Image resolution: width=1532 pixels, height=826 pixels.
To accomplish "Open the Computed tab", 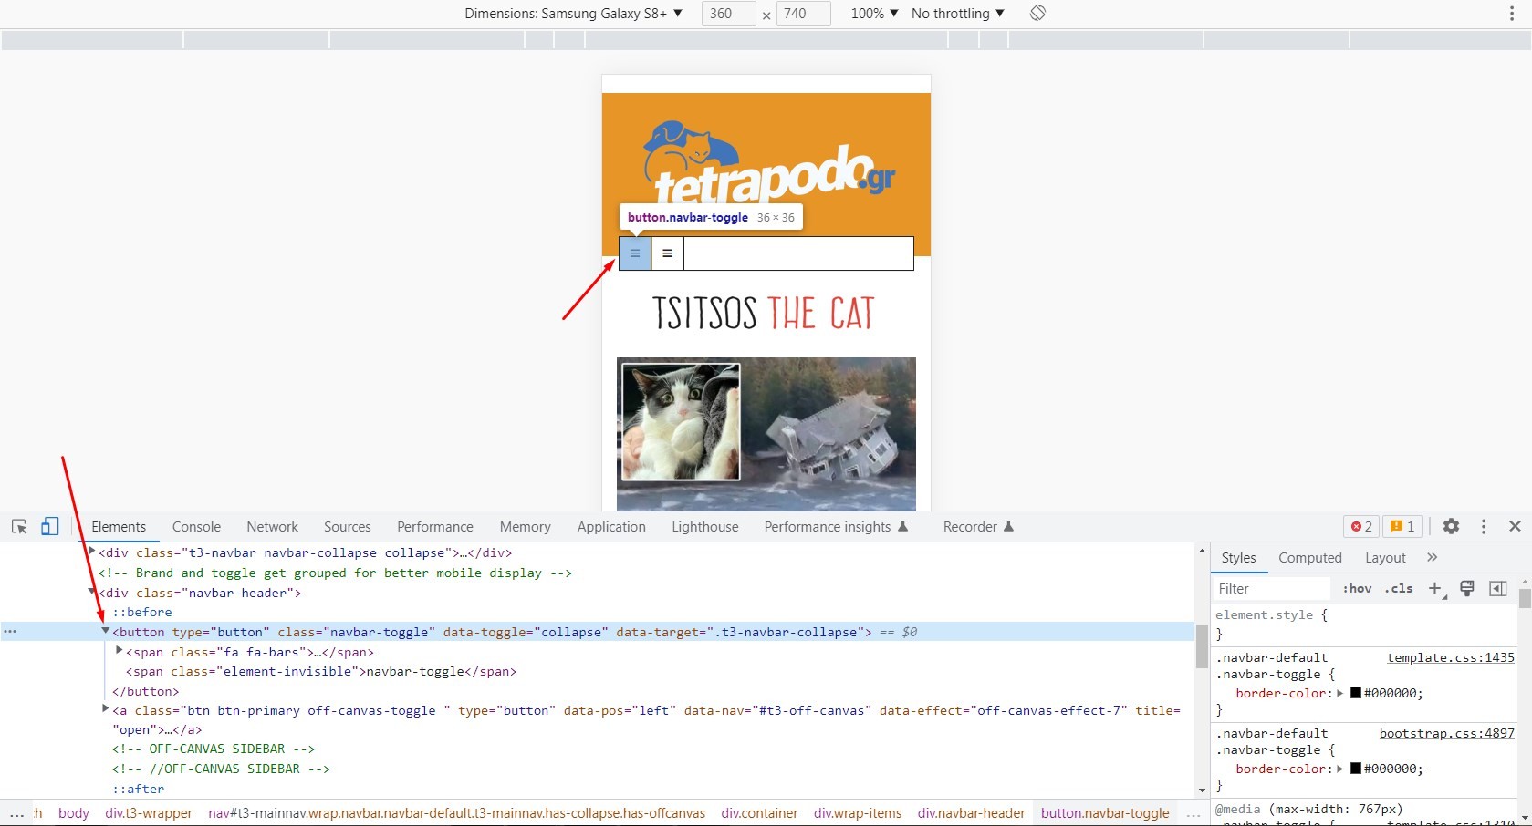I will (1309, 558).
